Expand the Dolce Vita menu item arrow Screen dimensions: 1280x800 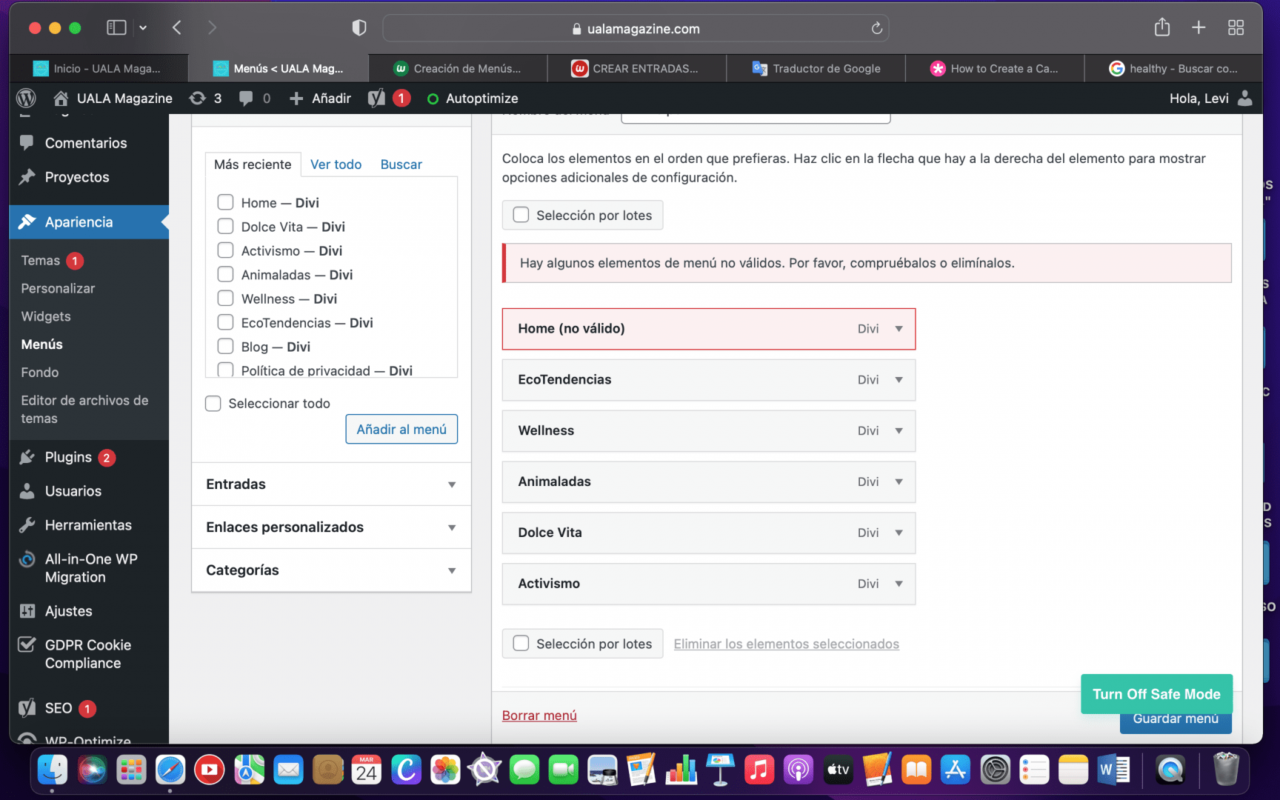tap(899, 533)
